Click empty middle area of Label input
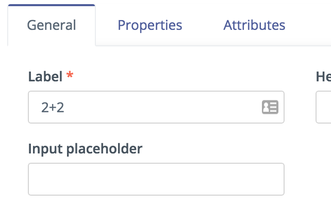The height and width of the screenshot is (207, 331). (162, 107)
